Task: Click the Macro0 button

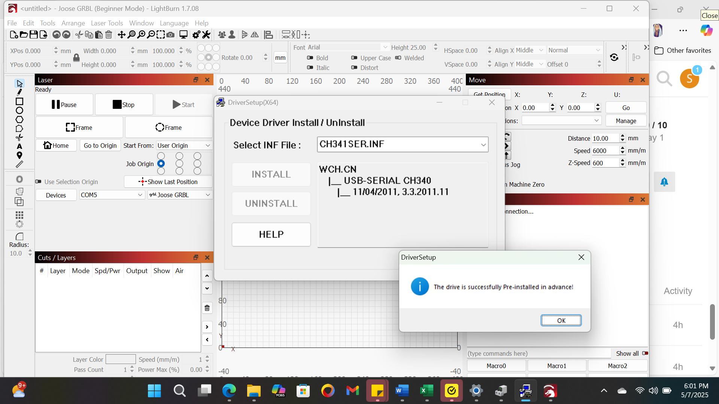Action: [496, 365]
